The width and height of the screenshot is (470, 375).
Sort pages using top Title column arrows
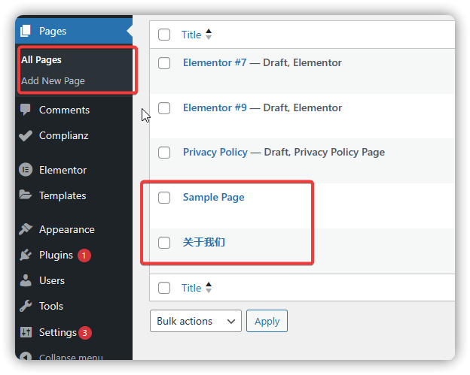pos(209,35)
